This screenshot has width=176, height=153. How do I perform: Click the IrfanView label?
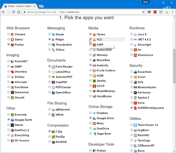pos(21,72)
